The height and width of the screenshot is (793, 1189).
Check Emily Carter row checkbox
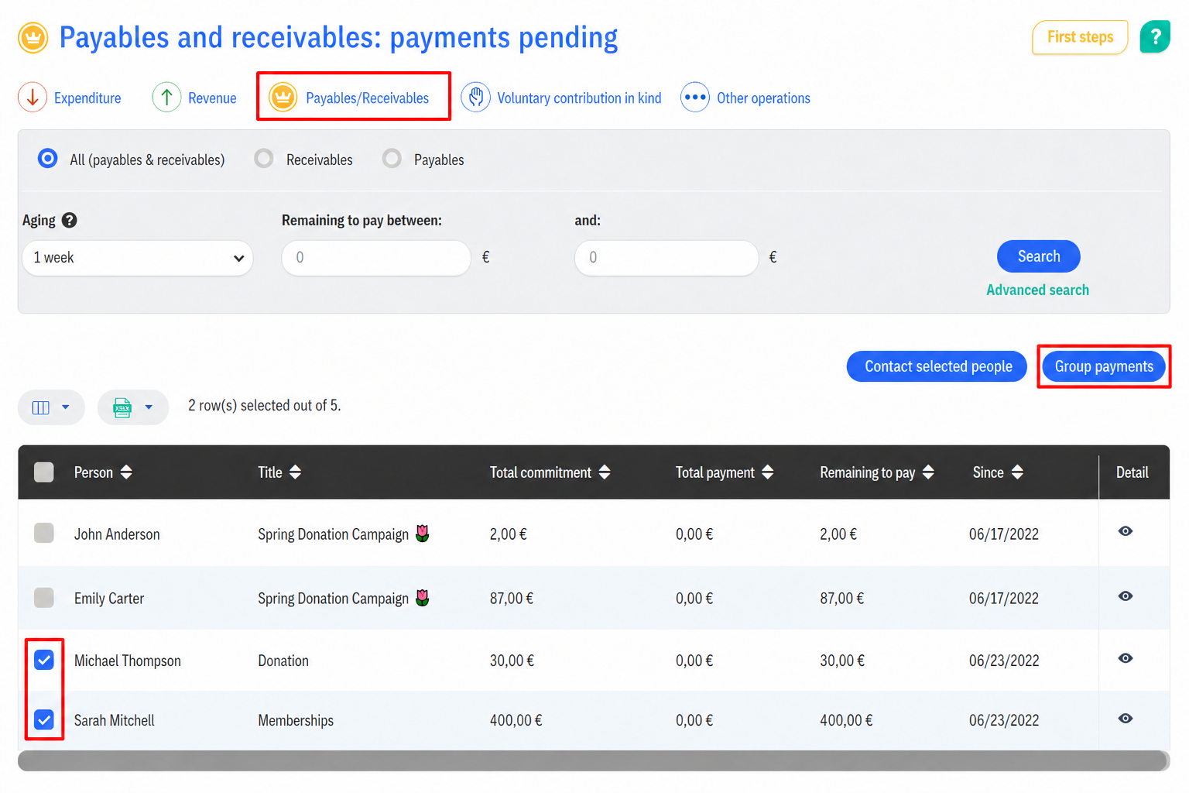(44, 598)
